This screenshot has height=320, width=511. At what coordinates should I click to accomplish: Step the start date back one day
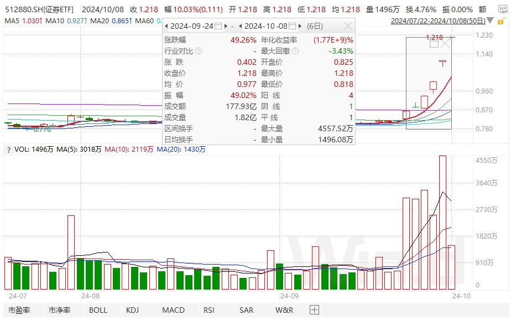tap(166, 26)
